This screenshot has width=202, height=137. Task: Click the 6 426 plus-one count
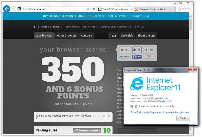tap(149, 50)
